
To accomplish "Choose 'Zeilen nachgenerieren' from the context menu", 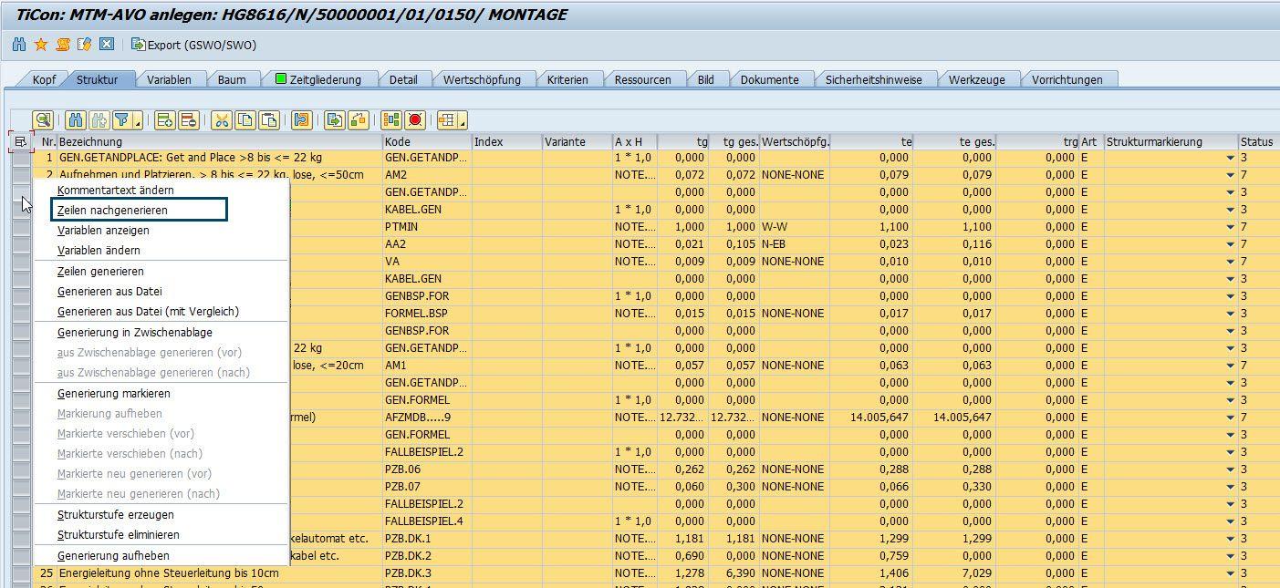I will coord(112,211).
